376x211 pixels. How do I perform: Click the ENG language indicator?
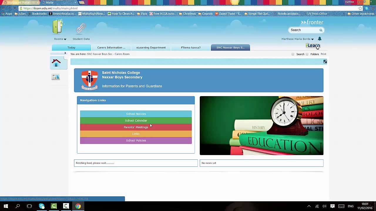coord(350,206)
